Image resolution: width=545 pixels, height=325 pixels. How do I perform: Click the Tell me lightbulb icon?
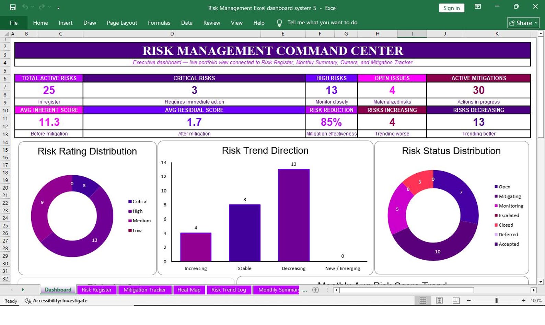pyautogui.click(x=279, y=23)
